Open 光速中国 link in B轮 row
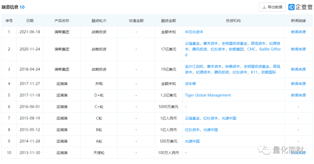The width and height of the screenshot is (314, 164). pos(211,130)
